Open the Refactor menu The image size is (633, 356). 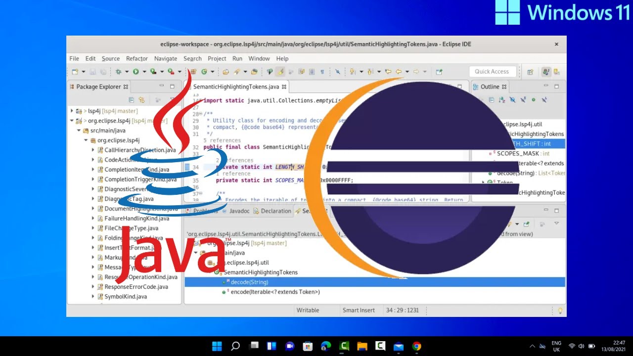coord(137,58)
